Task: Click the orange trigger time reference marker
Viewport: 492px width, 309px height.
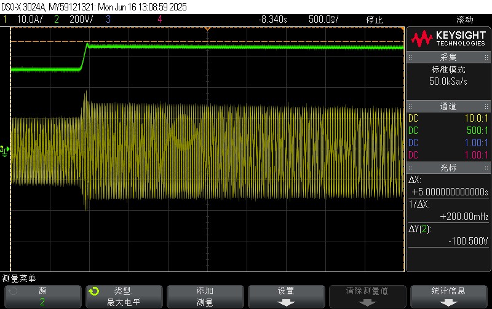Action: [207, 29]
